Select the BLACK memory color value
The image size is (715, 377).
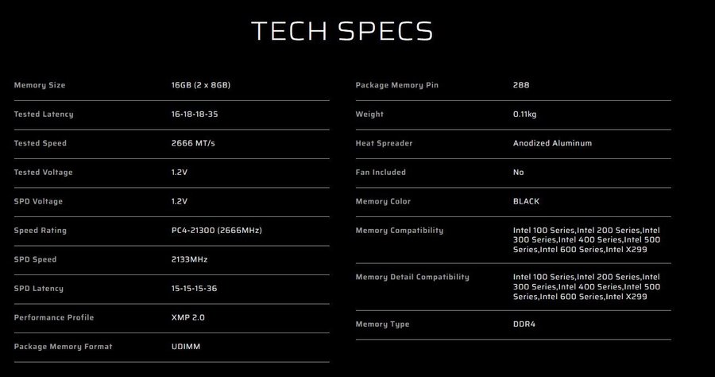(x=527, y=201)
